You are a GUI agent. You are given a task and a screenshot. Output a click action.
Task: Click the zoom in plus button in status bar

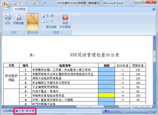tap(150, 112)
